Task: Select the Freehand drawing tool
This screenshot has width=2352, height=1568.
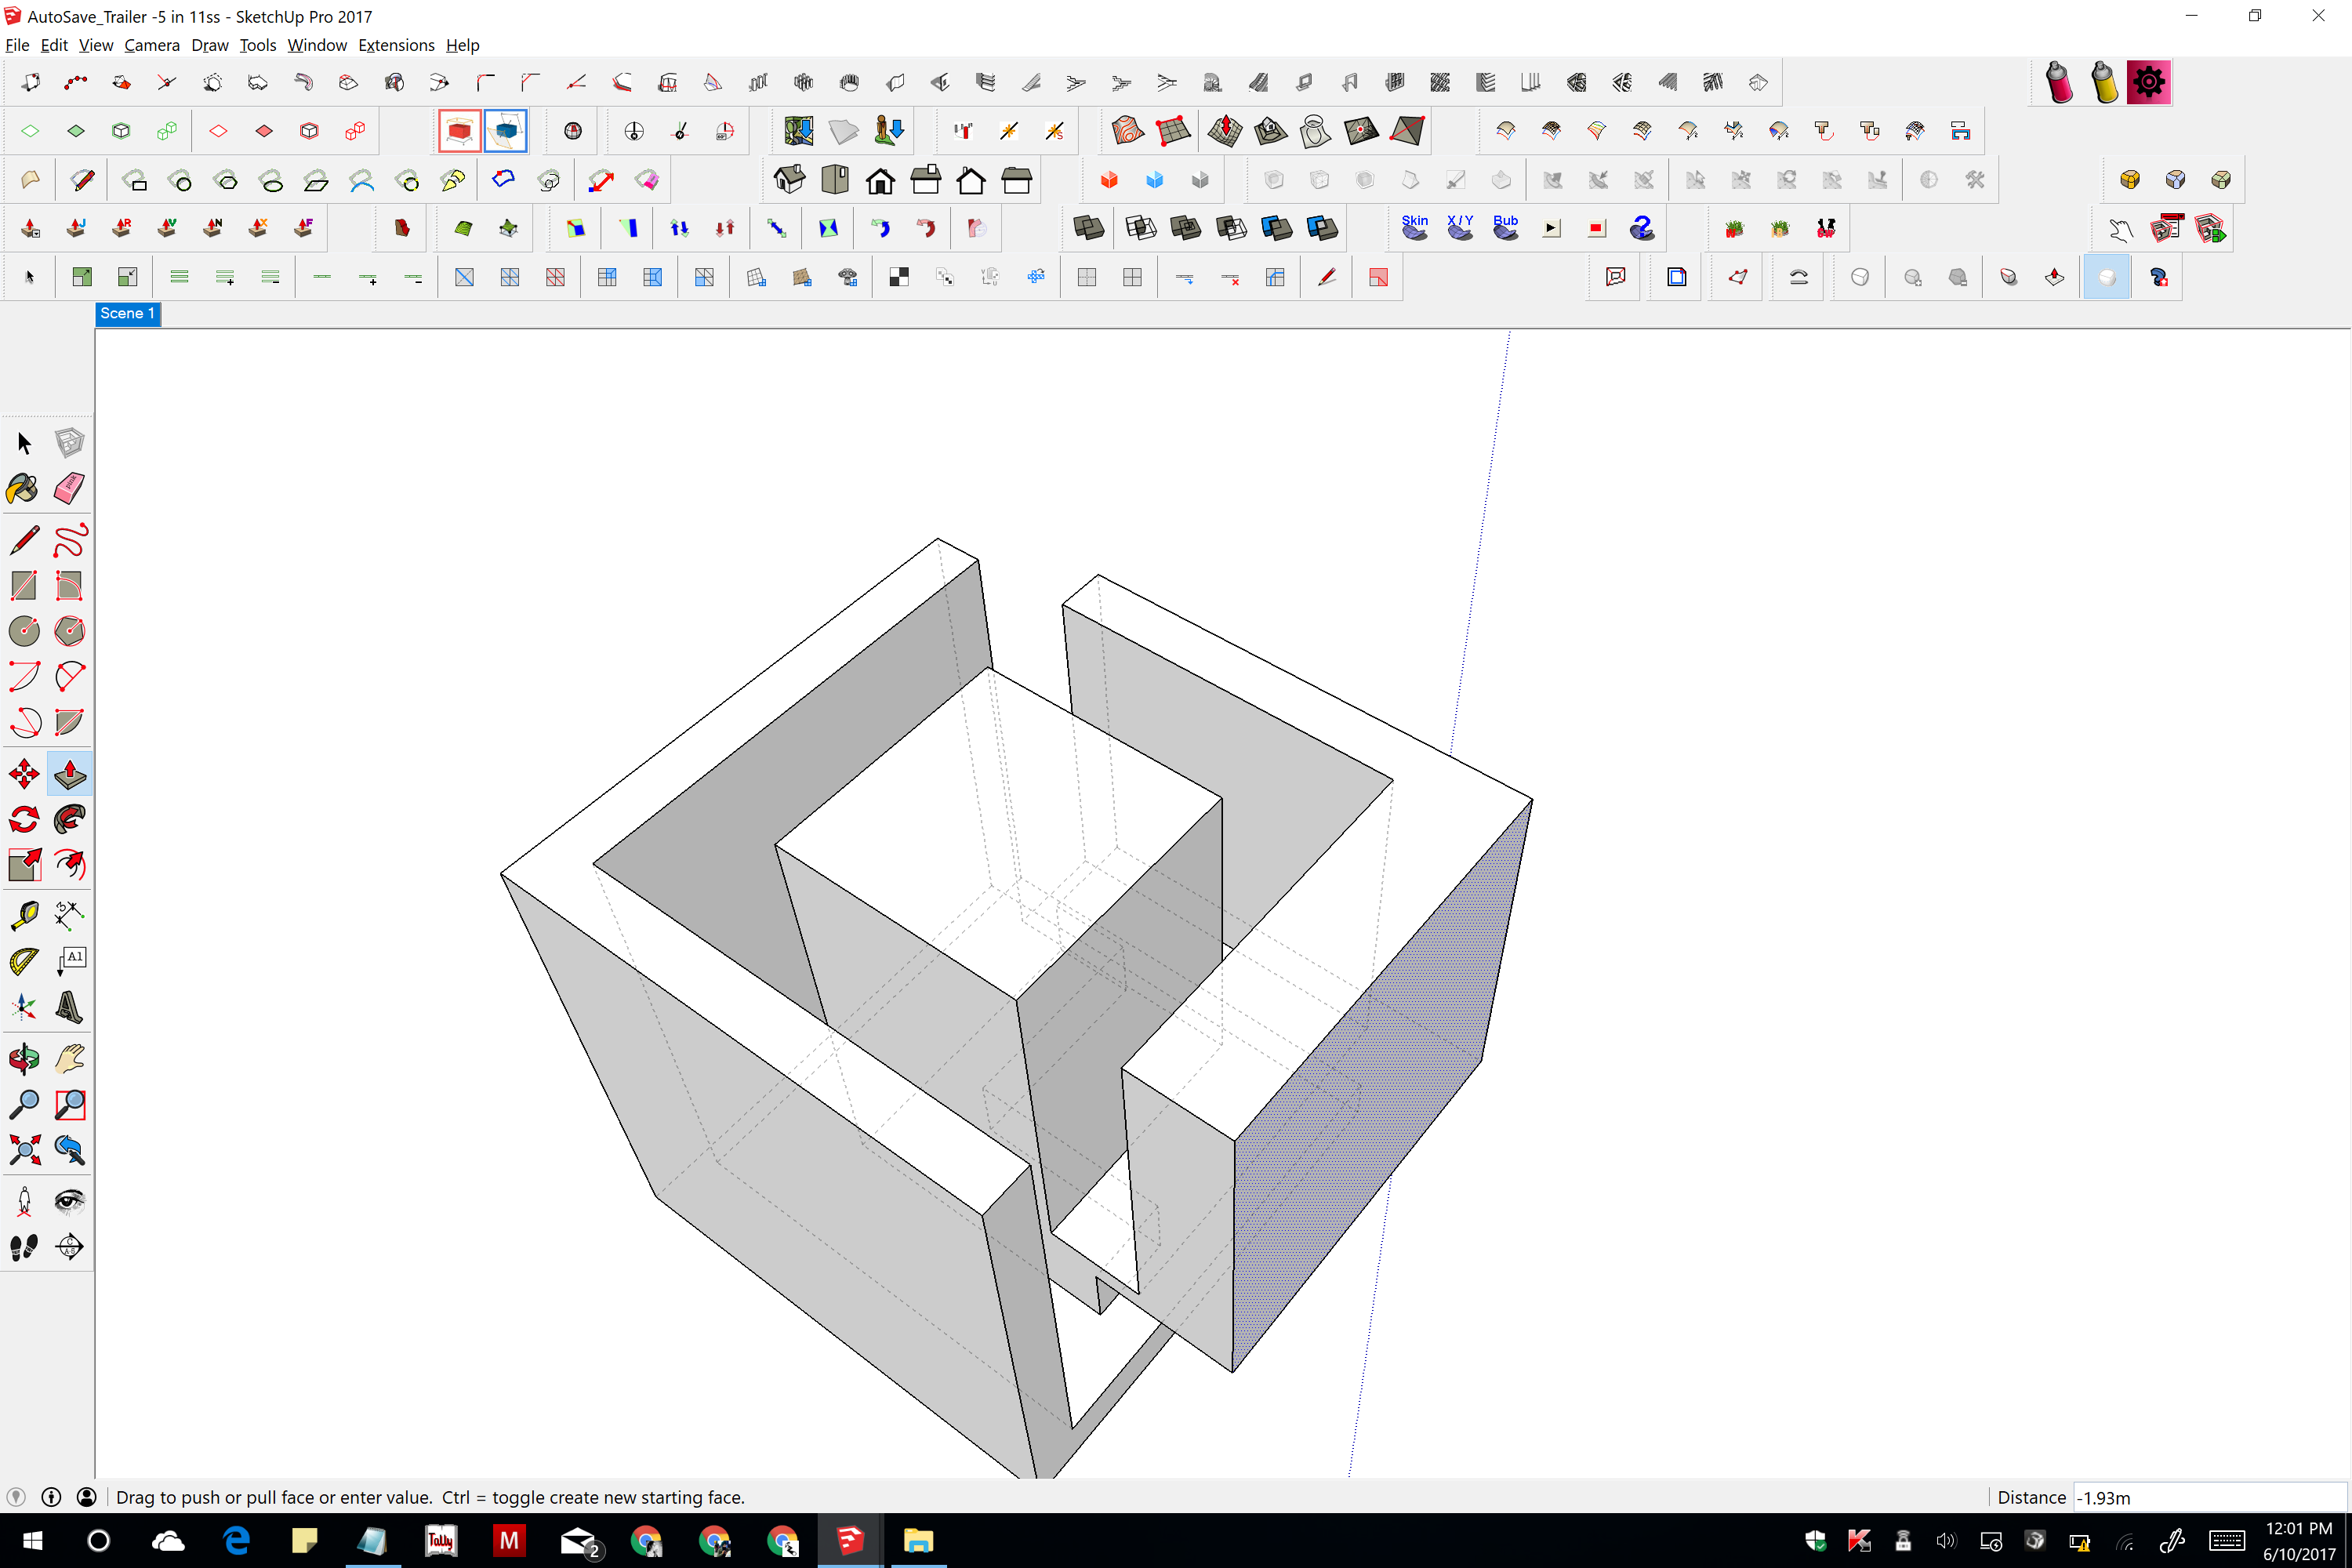Action: tap(69, 540)
